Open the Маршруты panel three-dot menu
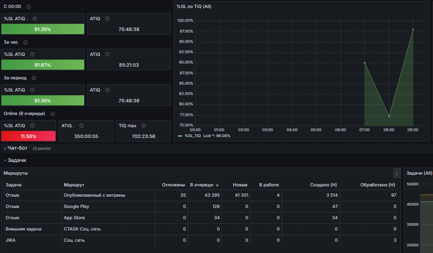The height and width of the screenshot is (253, 433). click(x=396, y=173)
